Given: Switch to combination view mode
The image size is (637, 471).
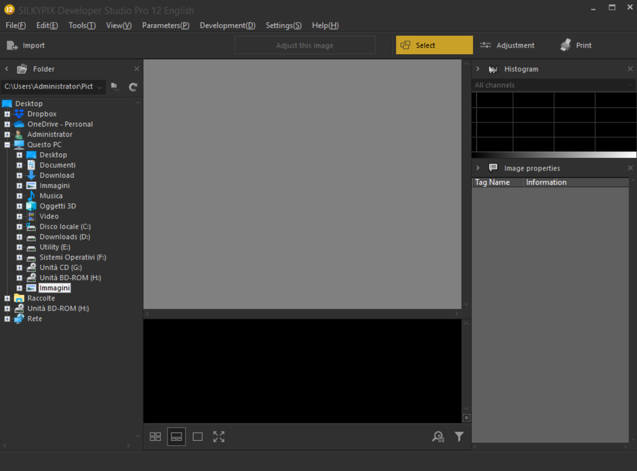Looking at the screenshot, I should 176,436.
